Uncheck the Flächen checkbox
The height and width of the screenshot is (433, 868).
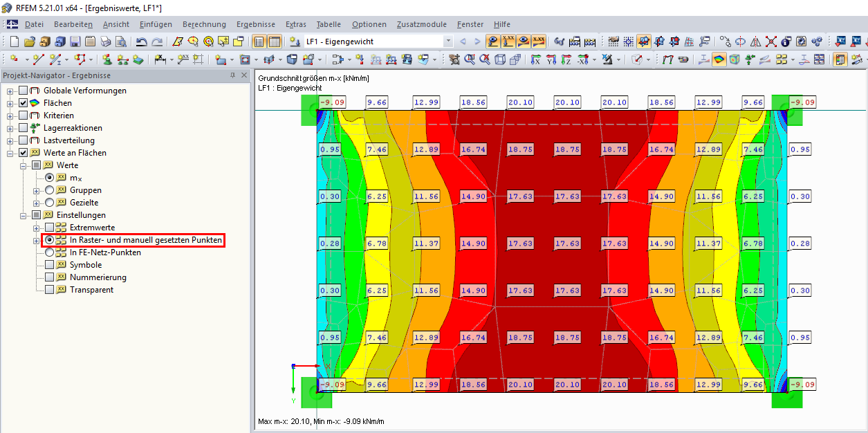(x=24, y=103)
